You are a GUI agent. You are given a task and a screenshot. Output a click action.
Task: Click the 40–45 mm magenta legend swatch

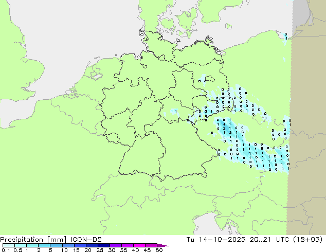point(139,245)
